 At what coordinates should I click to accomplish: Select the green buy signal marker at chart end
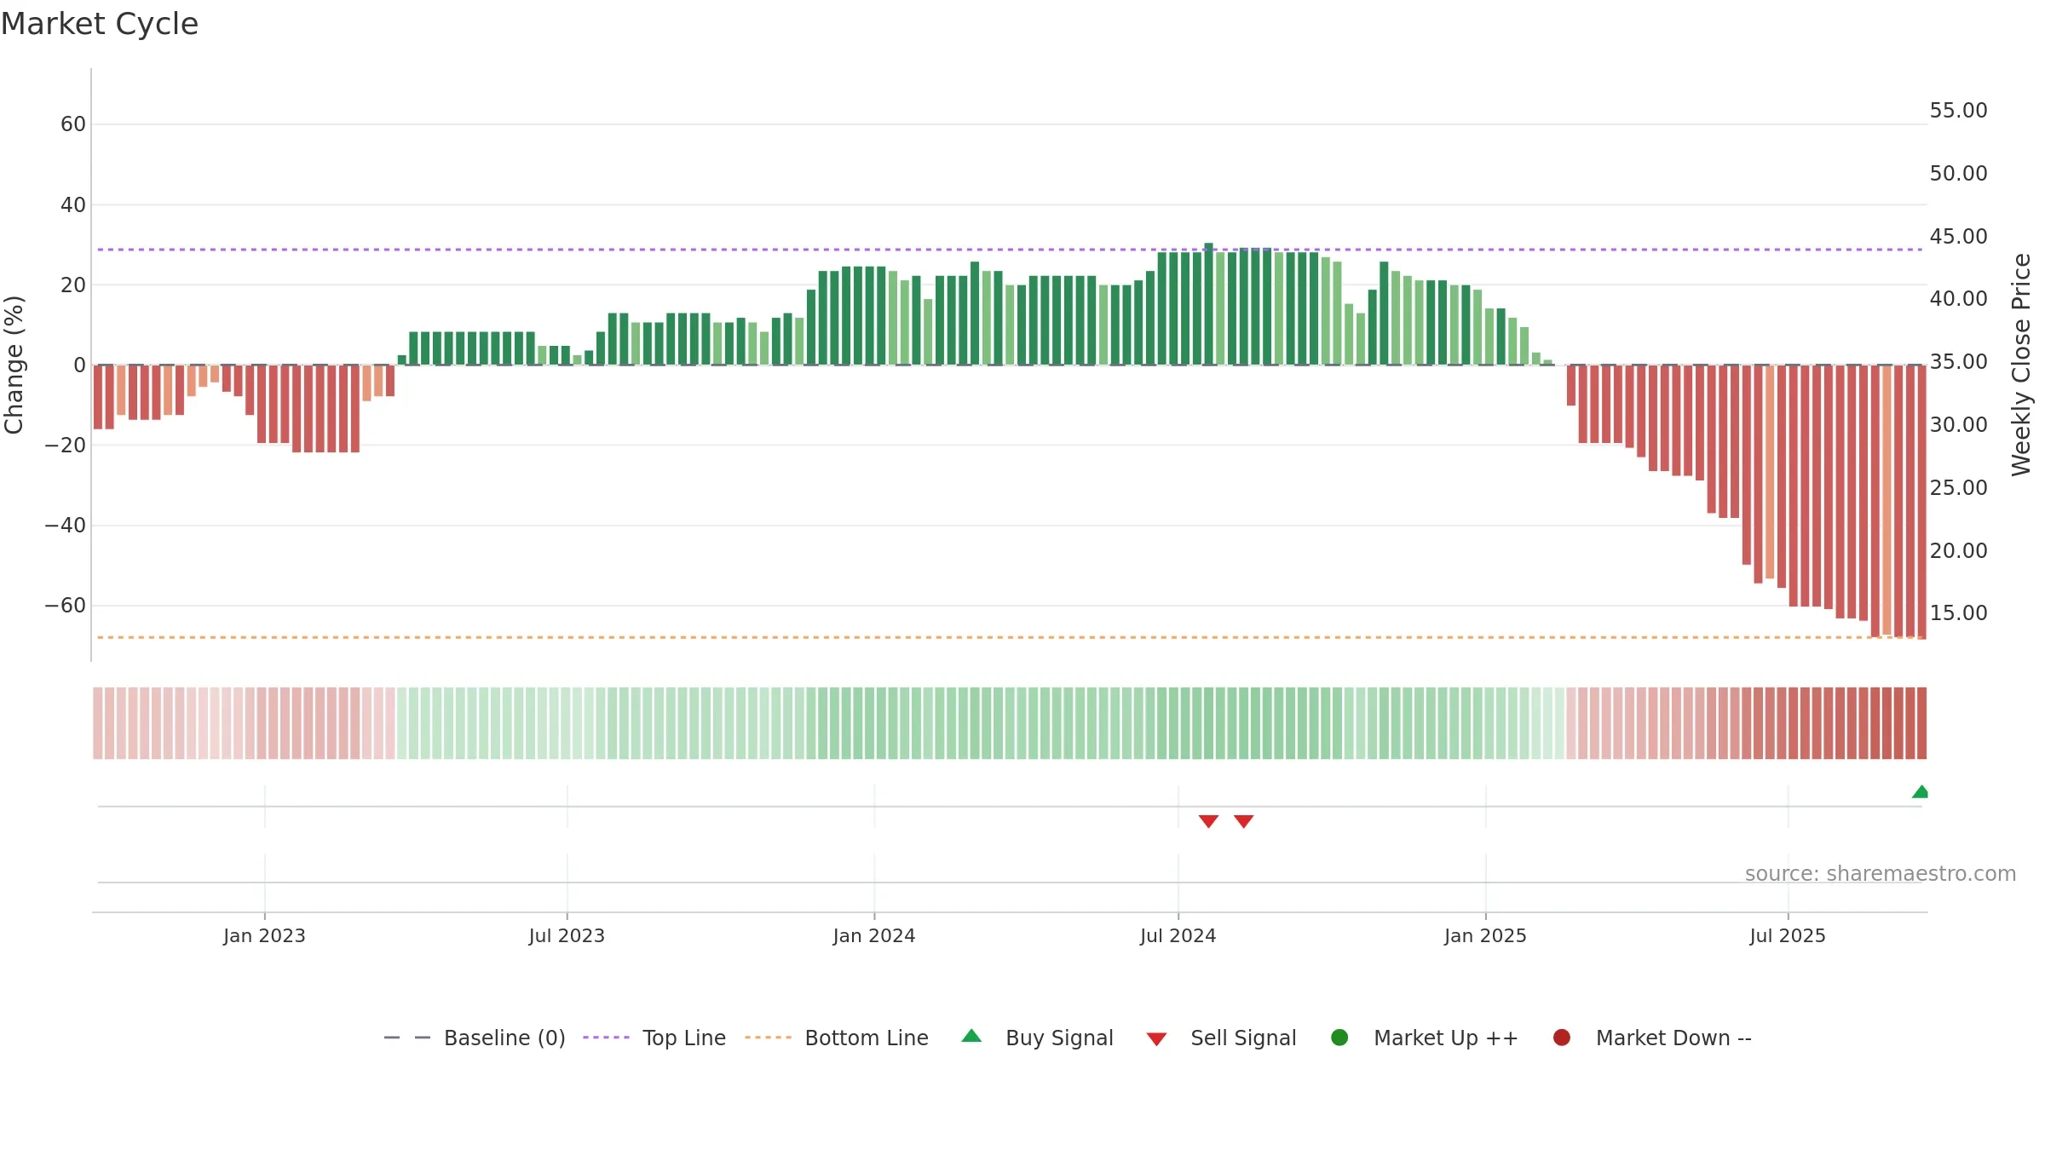point(1921,791)
